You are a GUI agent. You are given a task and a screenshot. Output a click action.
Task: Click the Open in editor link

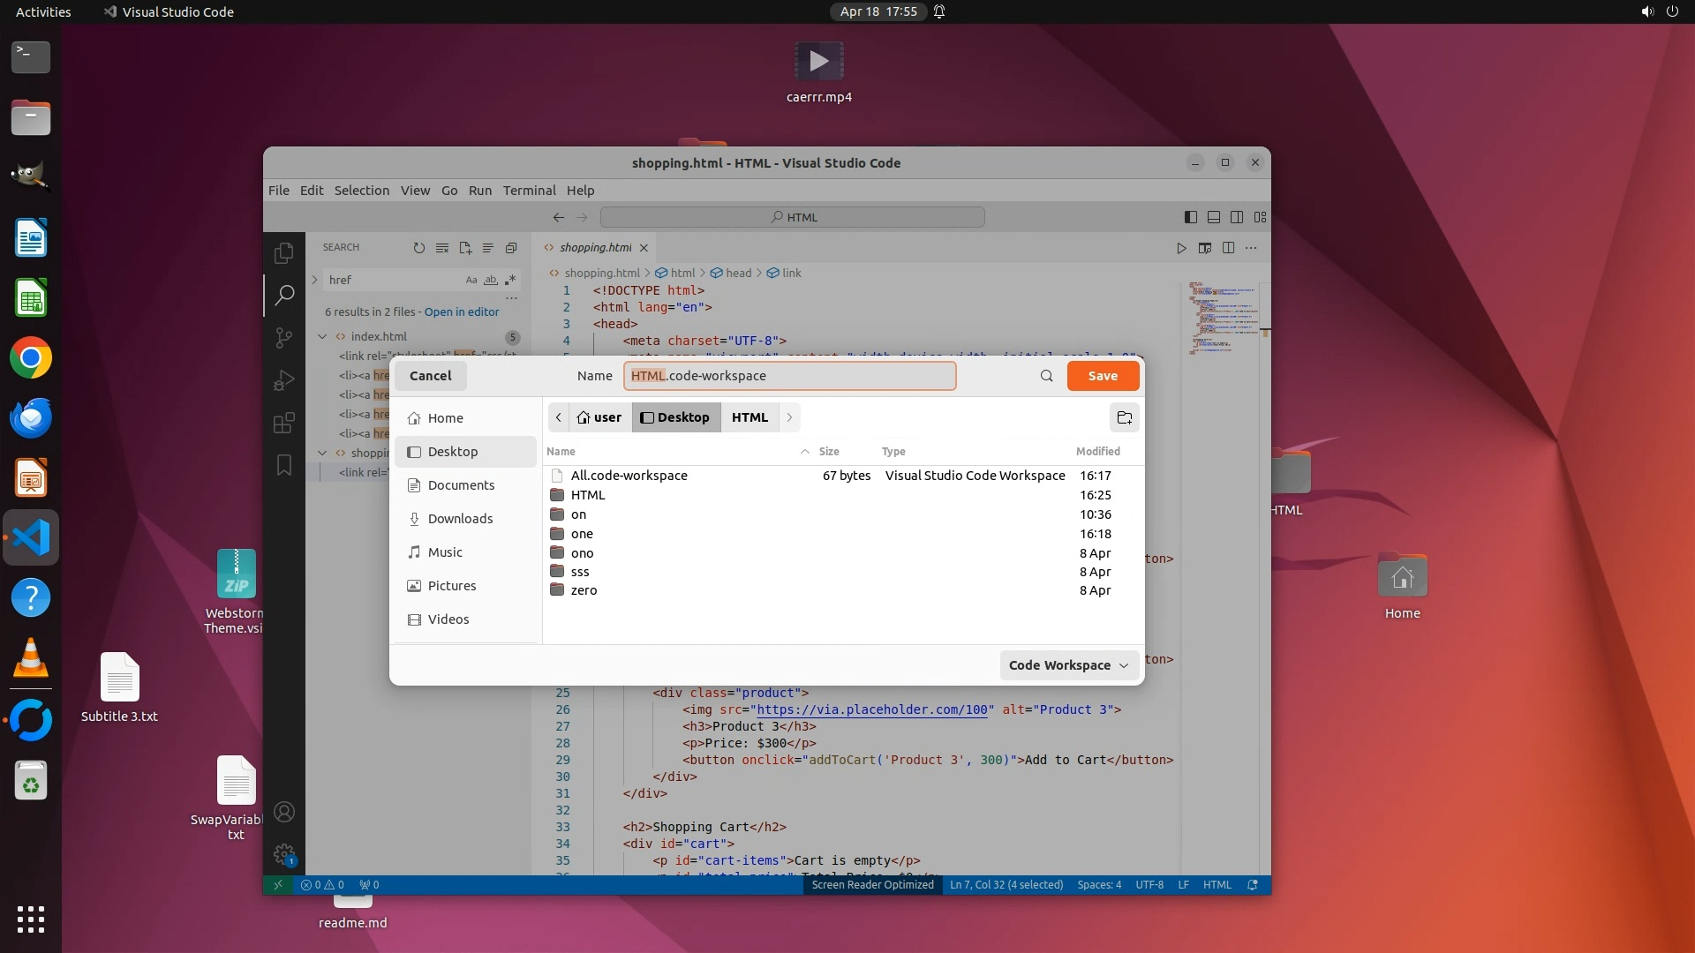(x=462, y=311)
